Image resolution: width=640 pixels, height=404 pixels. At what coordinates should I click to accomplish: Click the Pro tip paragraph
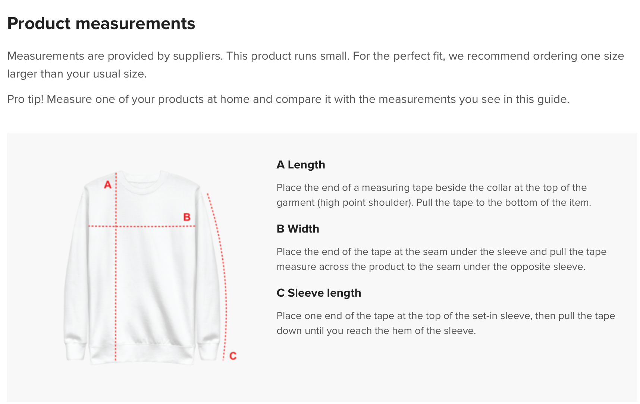pos(288,99)
